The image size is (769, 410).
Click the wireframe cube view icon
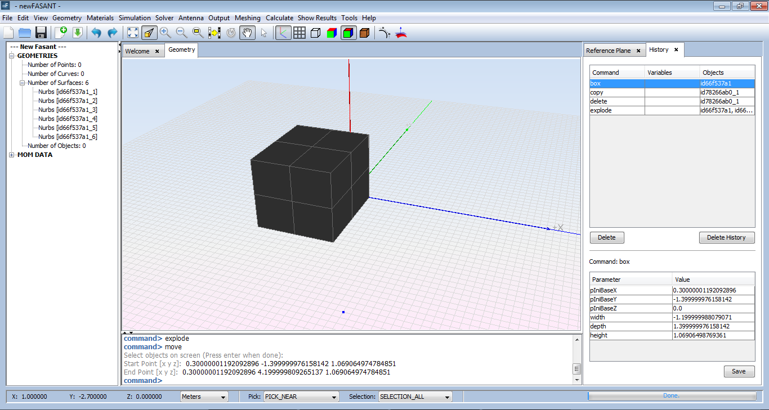click(x=316, y=33)
